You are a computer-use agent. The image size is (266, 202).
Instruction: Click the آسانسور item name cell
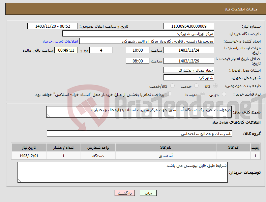point(166,156)
